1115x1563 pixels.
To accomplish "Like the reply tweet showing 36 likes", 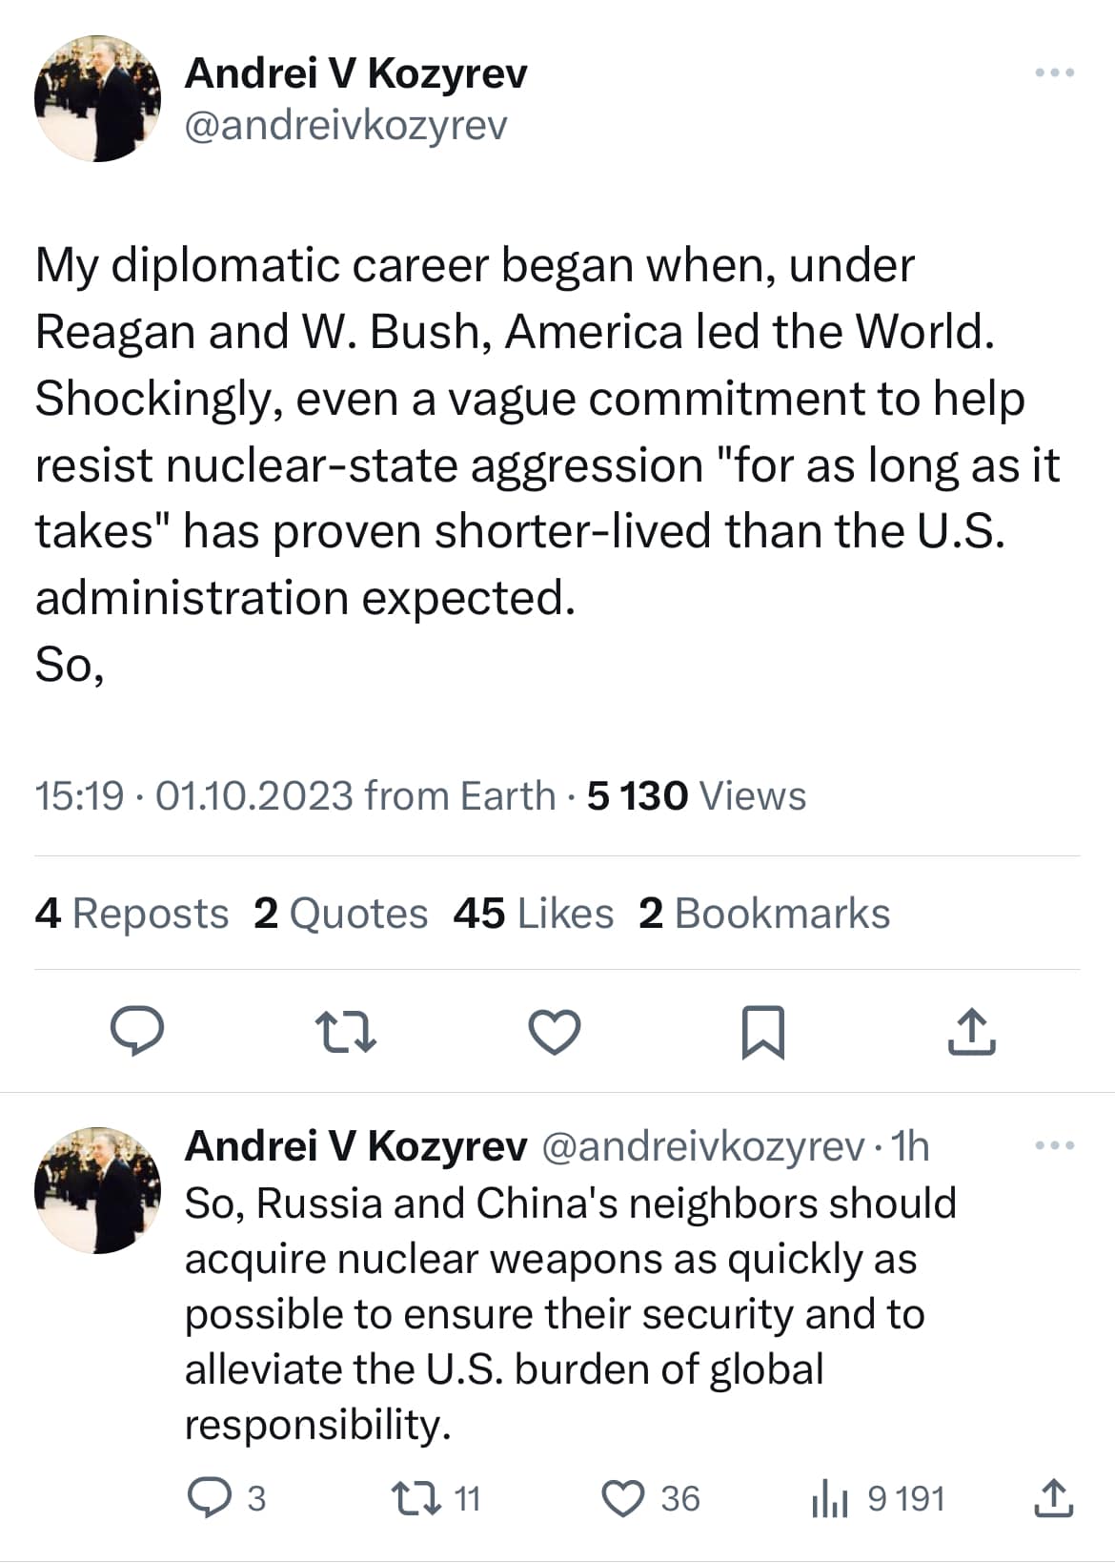I will click(x=624, y=1497).
